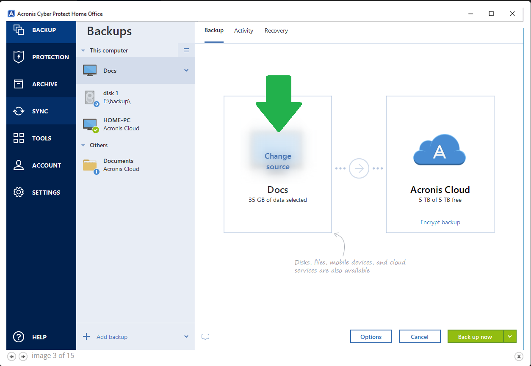The image size is (531, 366).
Task: Expand the Docs backup chevron
Action: 186,70
